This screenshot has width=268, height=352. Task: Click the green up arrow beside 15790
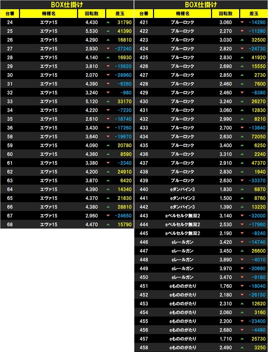point(108,224)
